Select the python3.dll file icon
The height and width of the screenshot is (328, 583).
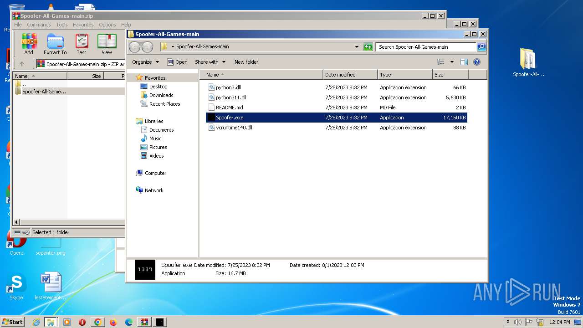[211, 87]
